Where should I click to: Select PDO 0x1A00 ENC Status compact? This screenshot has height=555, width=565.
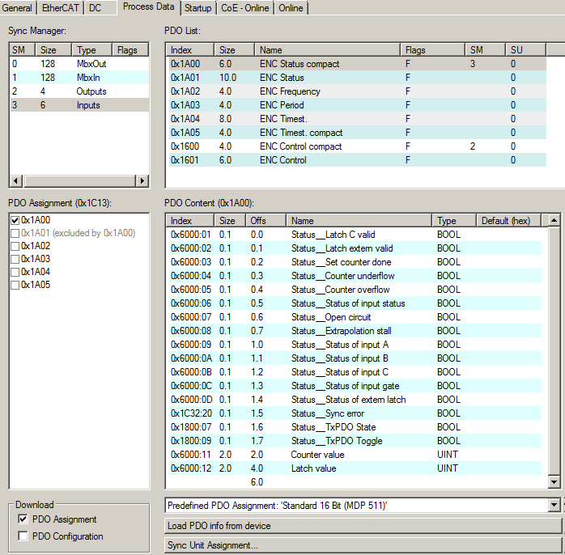point(358,64)
